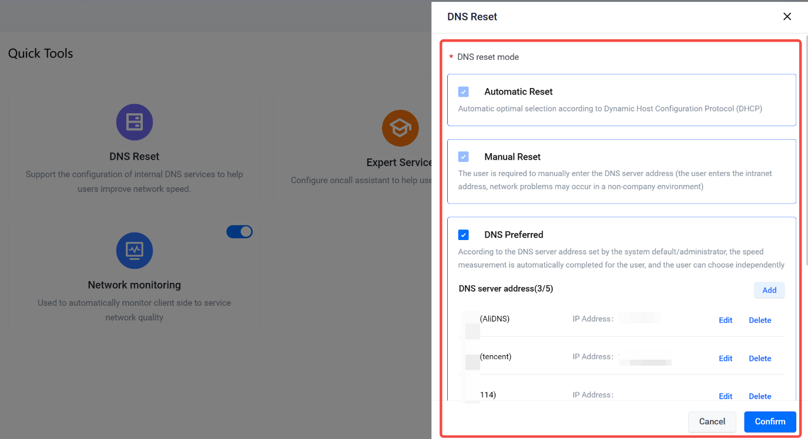
Task: Close the DNS Reset panel
Action: click(787, 16)
